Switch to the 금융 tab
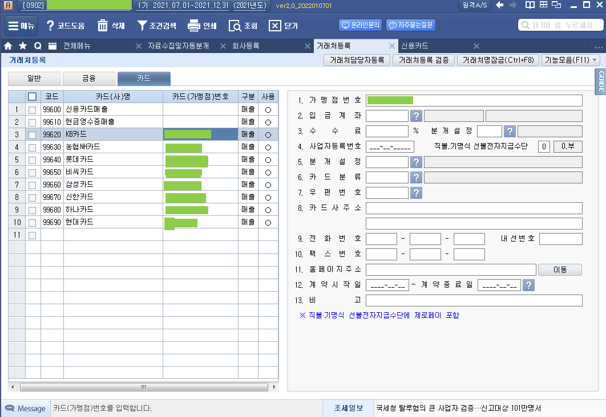This screenshot has width=606, height=417. click(x=89, y=79)
